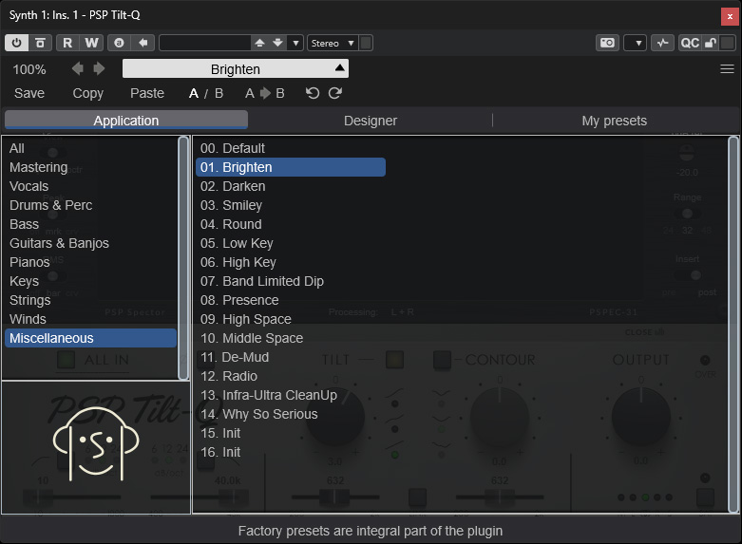
Task: Select the Keys category
Action: pyautogui.click(x=90, y=280)
